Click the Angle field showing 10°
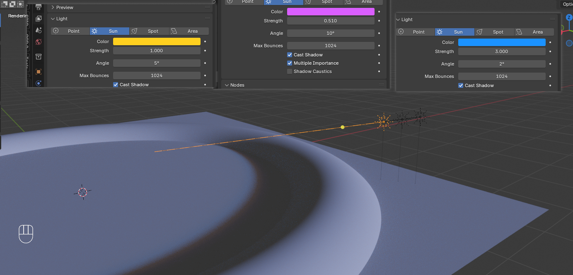 331,33
